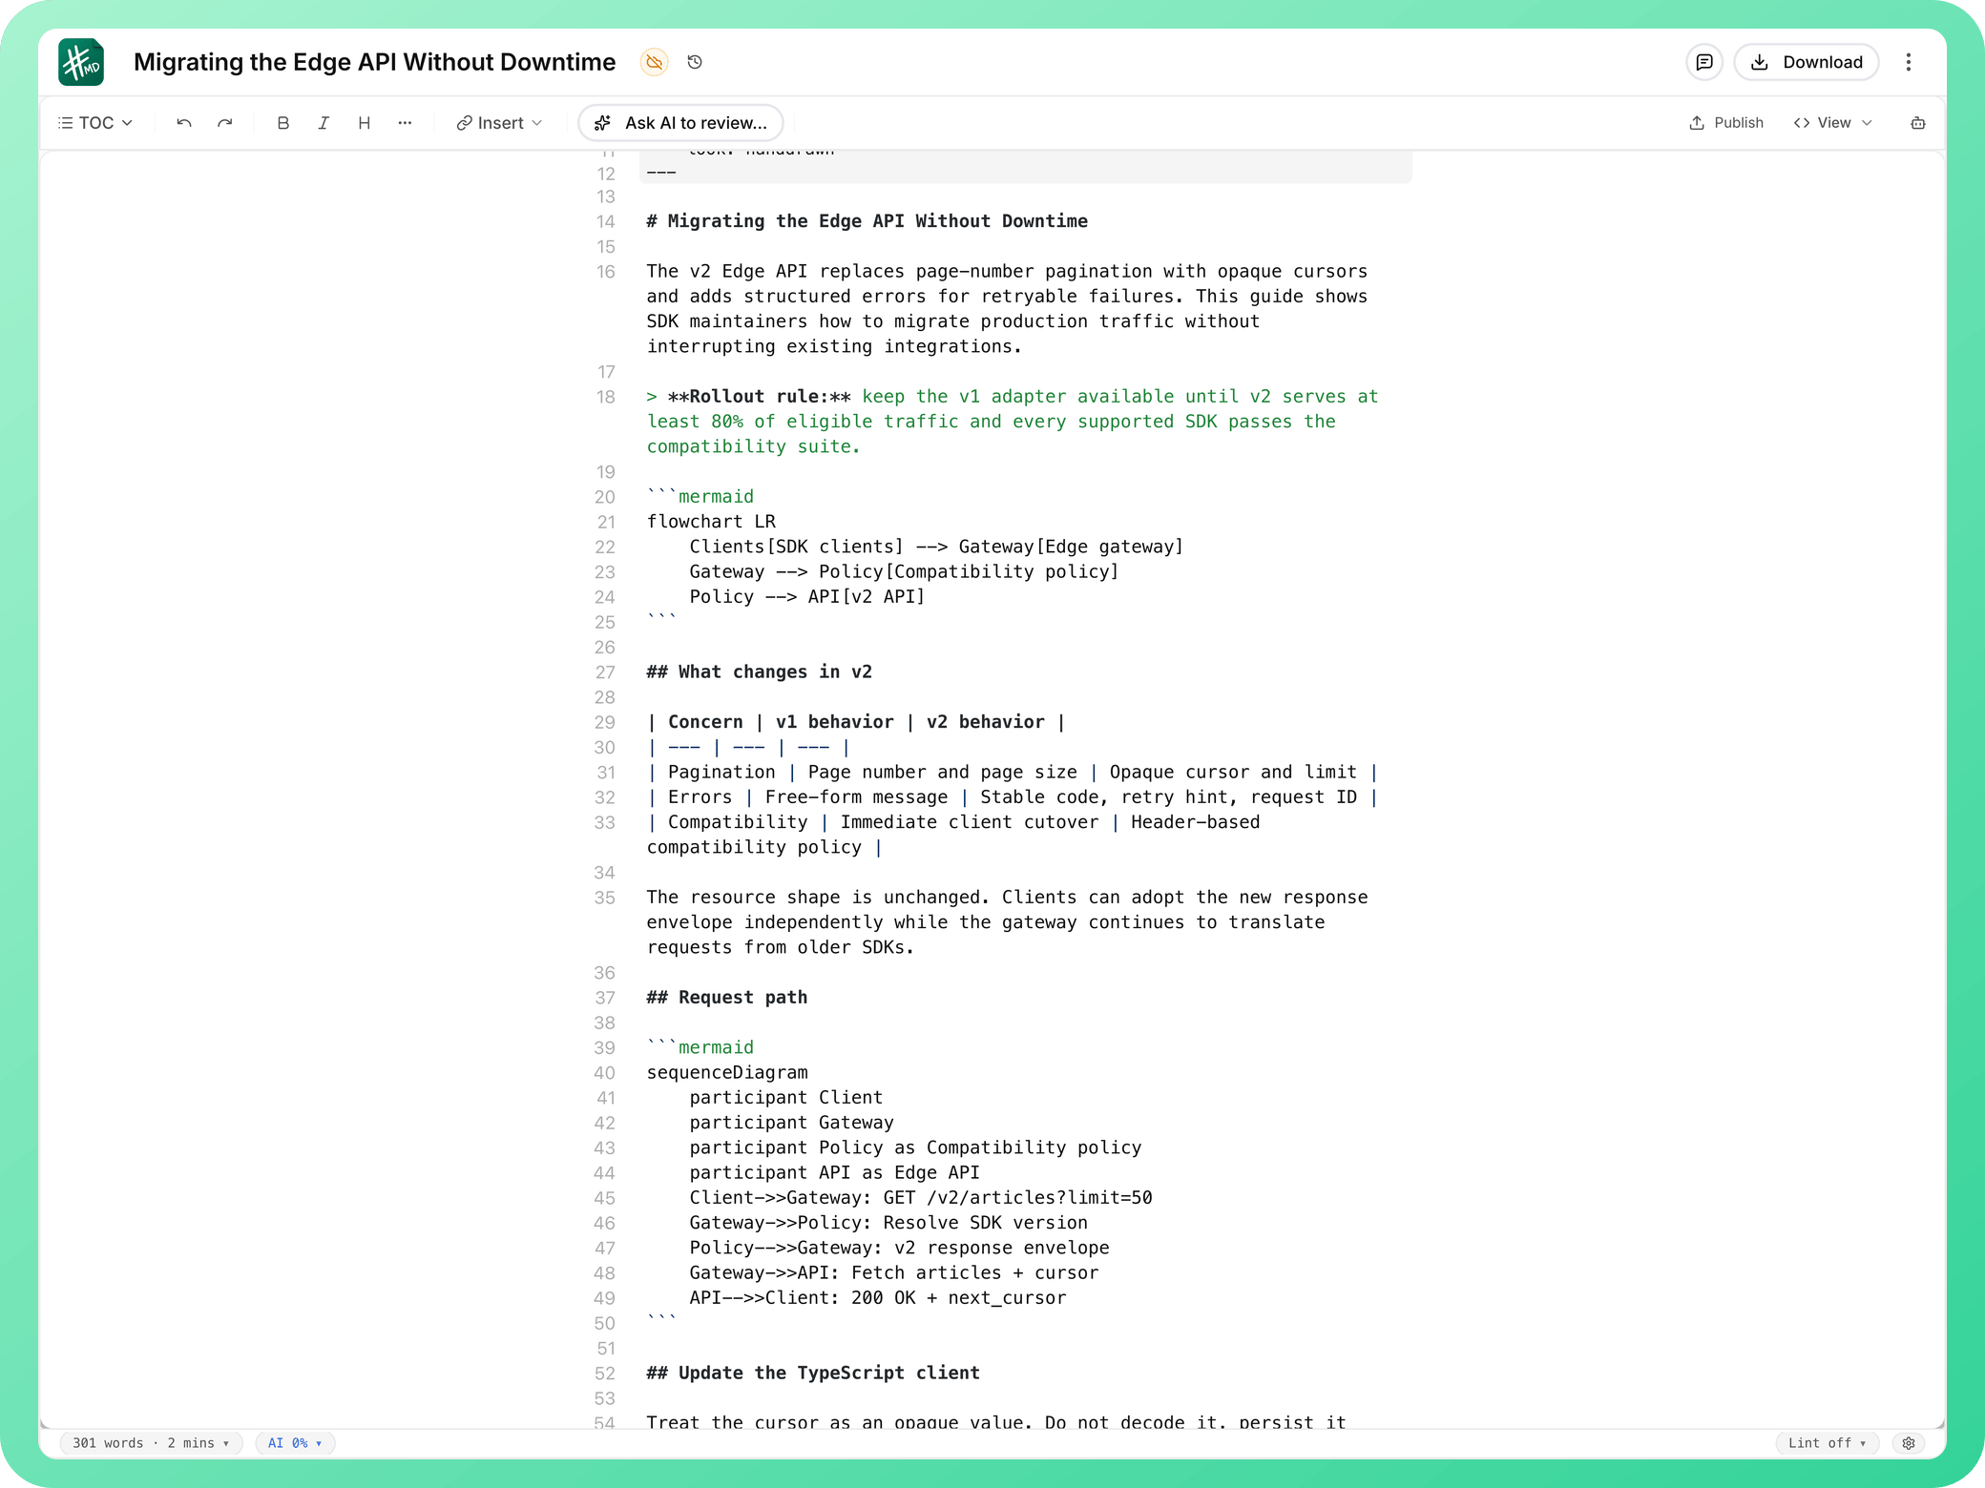The image size is (1985, 1488).
Task: Click the Publish button
Action: click(x=1726, y=123)
